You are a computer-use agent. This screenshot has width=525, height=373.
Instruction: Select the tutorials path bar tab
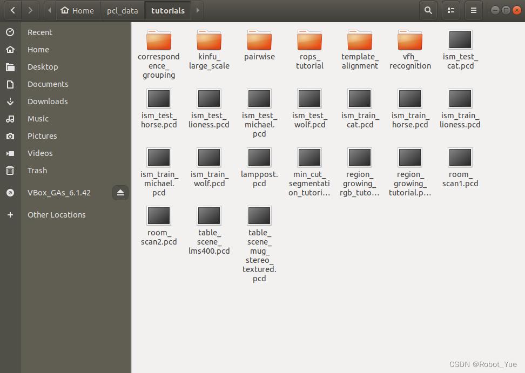tap(168, 11)
